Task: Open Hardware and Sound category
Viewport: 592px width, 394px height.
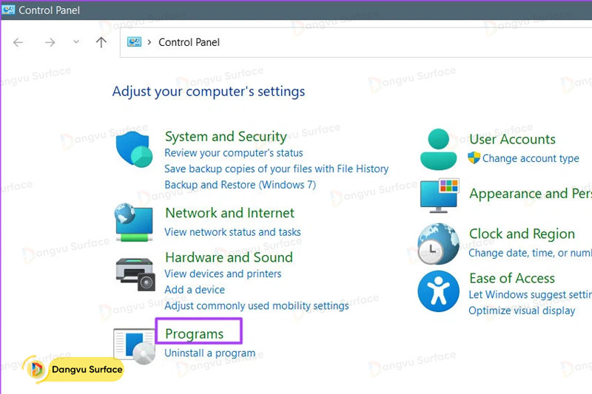Action: click(x=229, y=257)
